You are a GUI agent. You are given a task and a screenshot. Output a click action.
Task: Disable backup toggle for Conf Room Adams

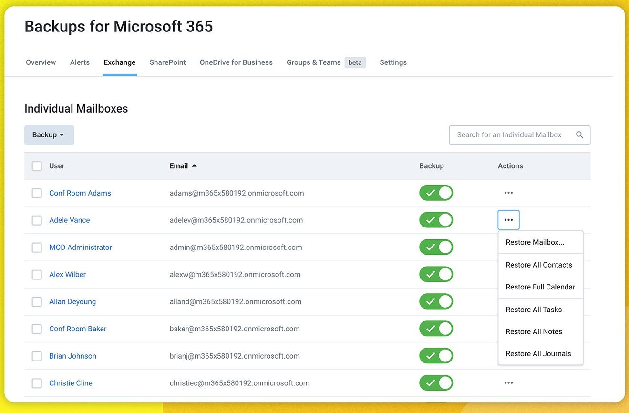(x=436, y=193)
